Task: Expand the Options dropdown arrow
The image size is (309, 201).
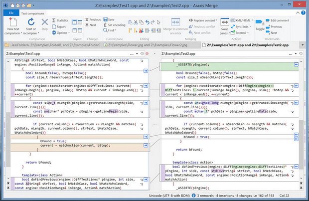Action: coord(69,33)
